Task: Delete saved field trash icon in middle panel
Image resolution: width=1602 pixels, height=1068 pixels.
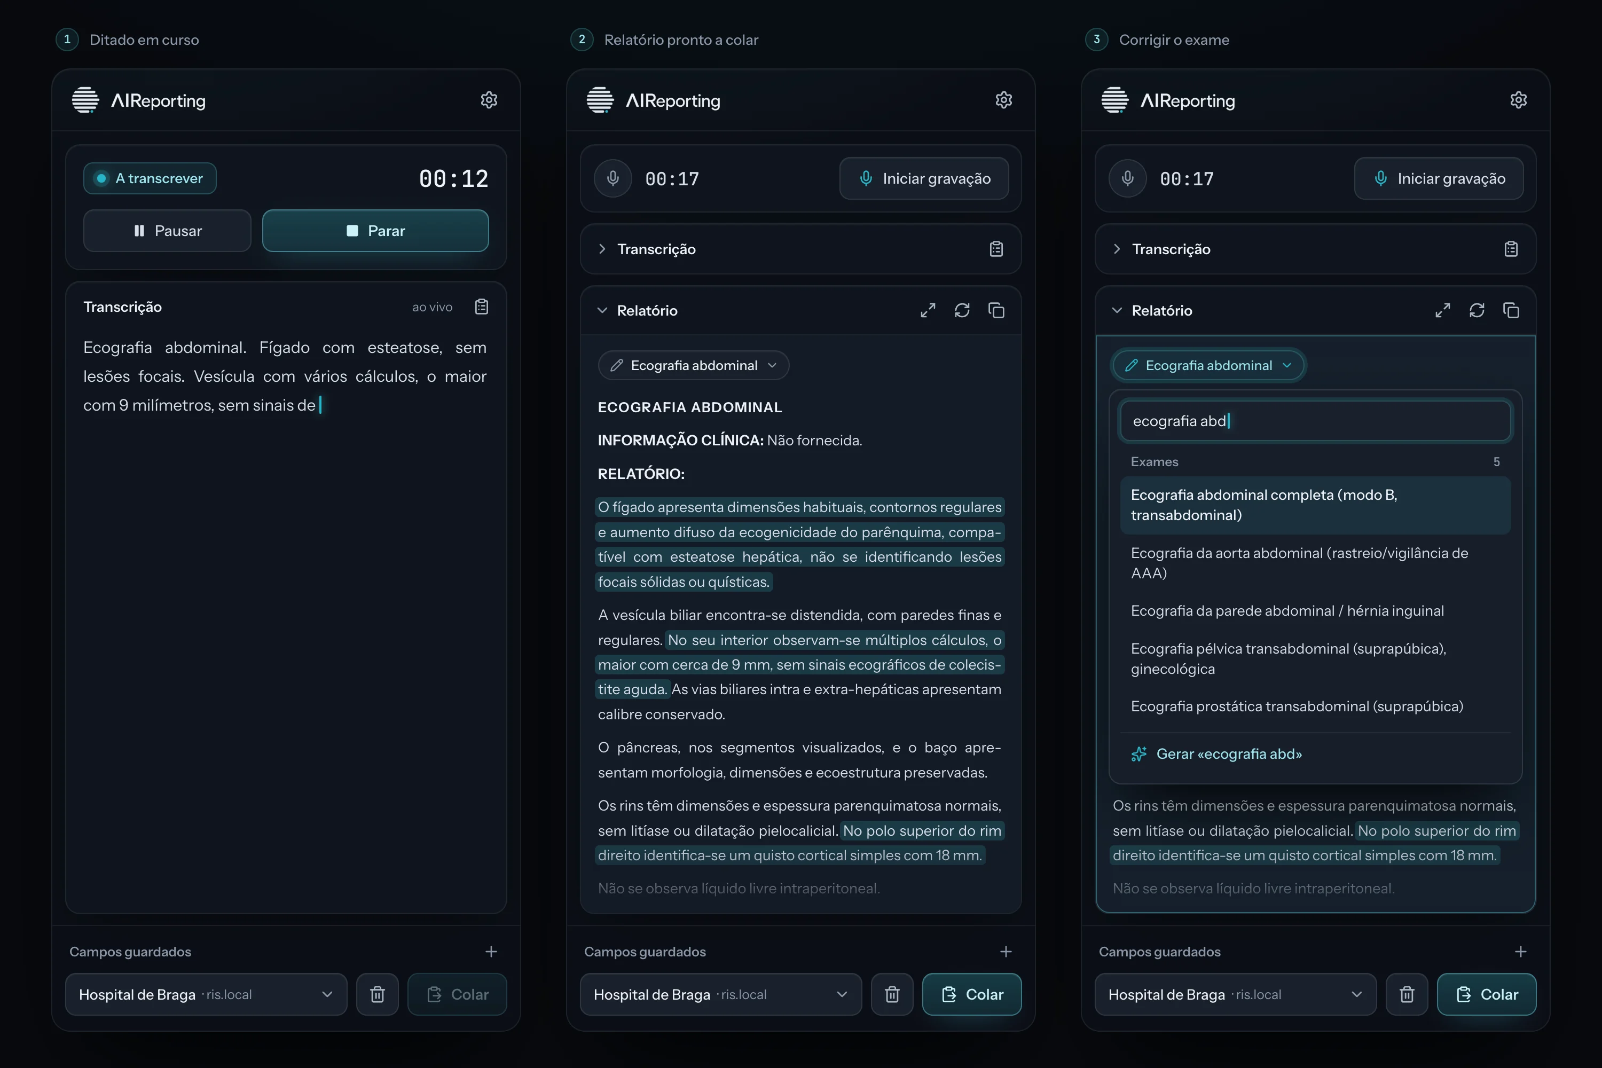Action: pos(892,994)
